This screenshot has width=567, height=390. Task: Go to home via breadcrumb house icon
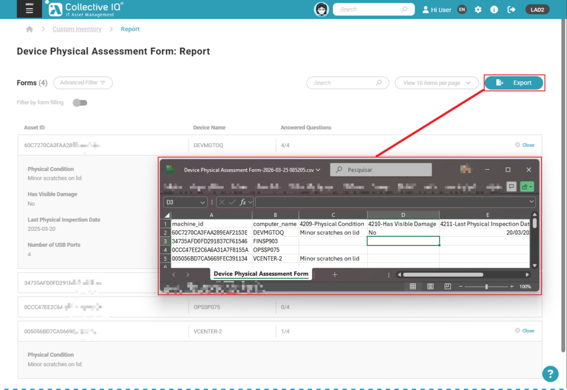point(29,29)
